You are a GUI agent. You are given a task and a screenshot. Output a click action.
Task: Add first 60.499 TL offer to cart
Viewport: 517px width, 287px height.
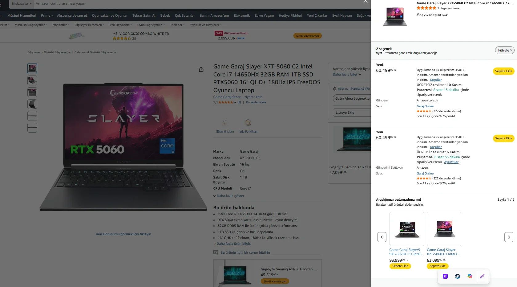(x=503, y=71)
